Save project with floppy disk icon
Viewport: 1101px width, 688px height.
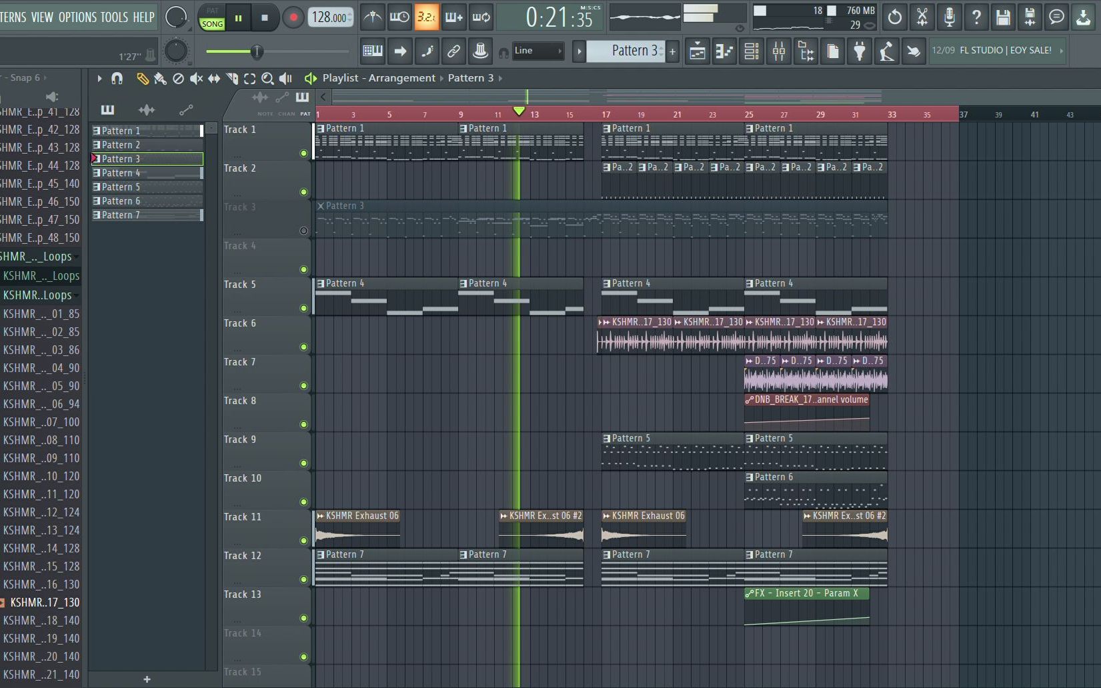point(1003,17)
